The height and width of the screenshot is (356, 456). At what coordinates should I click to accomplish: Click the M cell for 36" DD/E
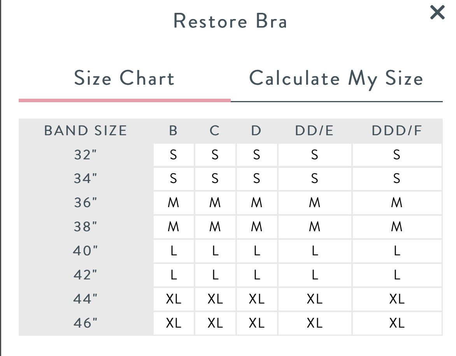(x=314, y=203)
